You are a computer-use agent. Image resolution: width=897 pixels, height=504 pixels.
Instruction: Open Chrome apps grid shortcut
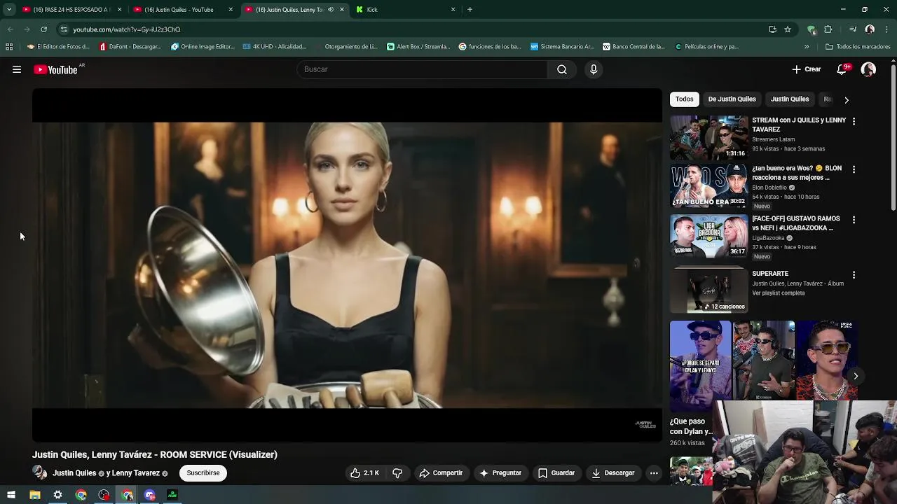[x=9, y=47]
